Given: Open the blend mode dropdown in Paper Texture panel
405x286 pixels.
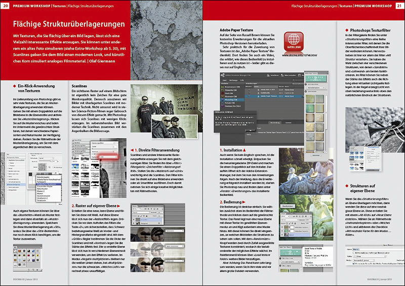Looking at the screenshot, I should coord(316,88).
